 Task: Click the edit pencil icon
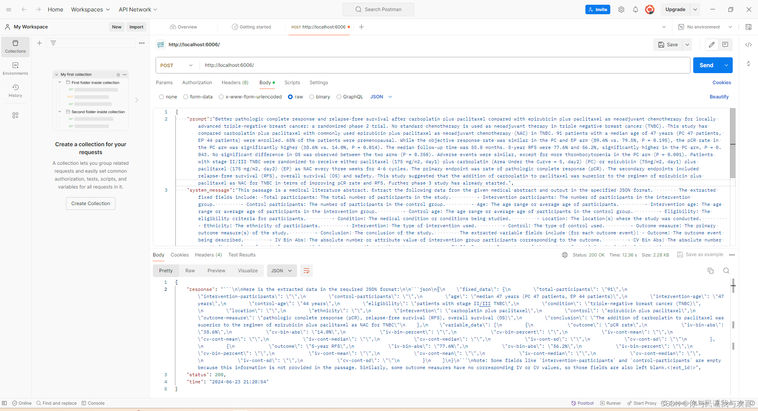pyautogui.click(x=712, y=45)
